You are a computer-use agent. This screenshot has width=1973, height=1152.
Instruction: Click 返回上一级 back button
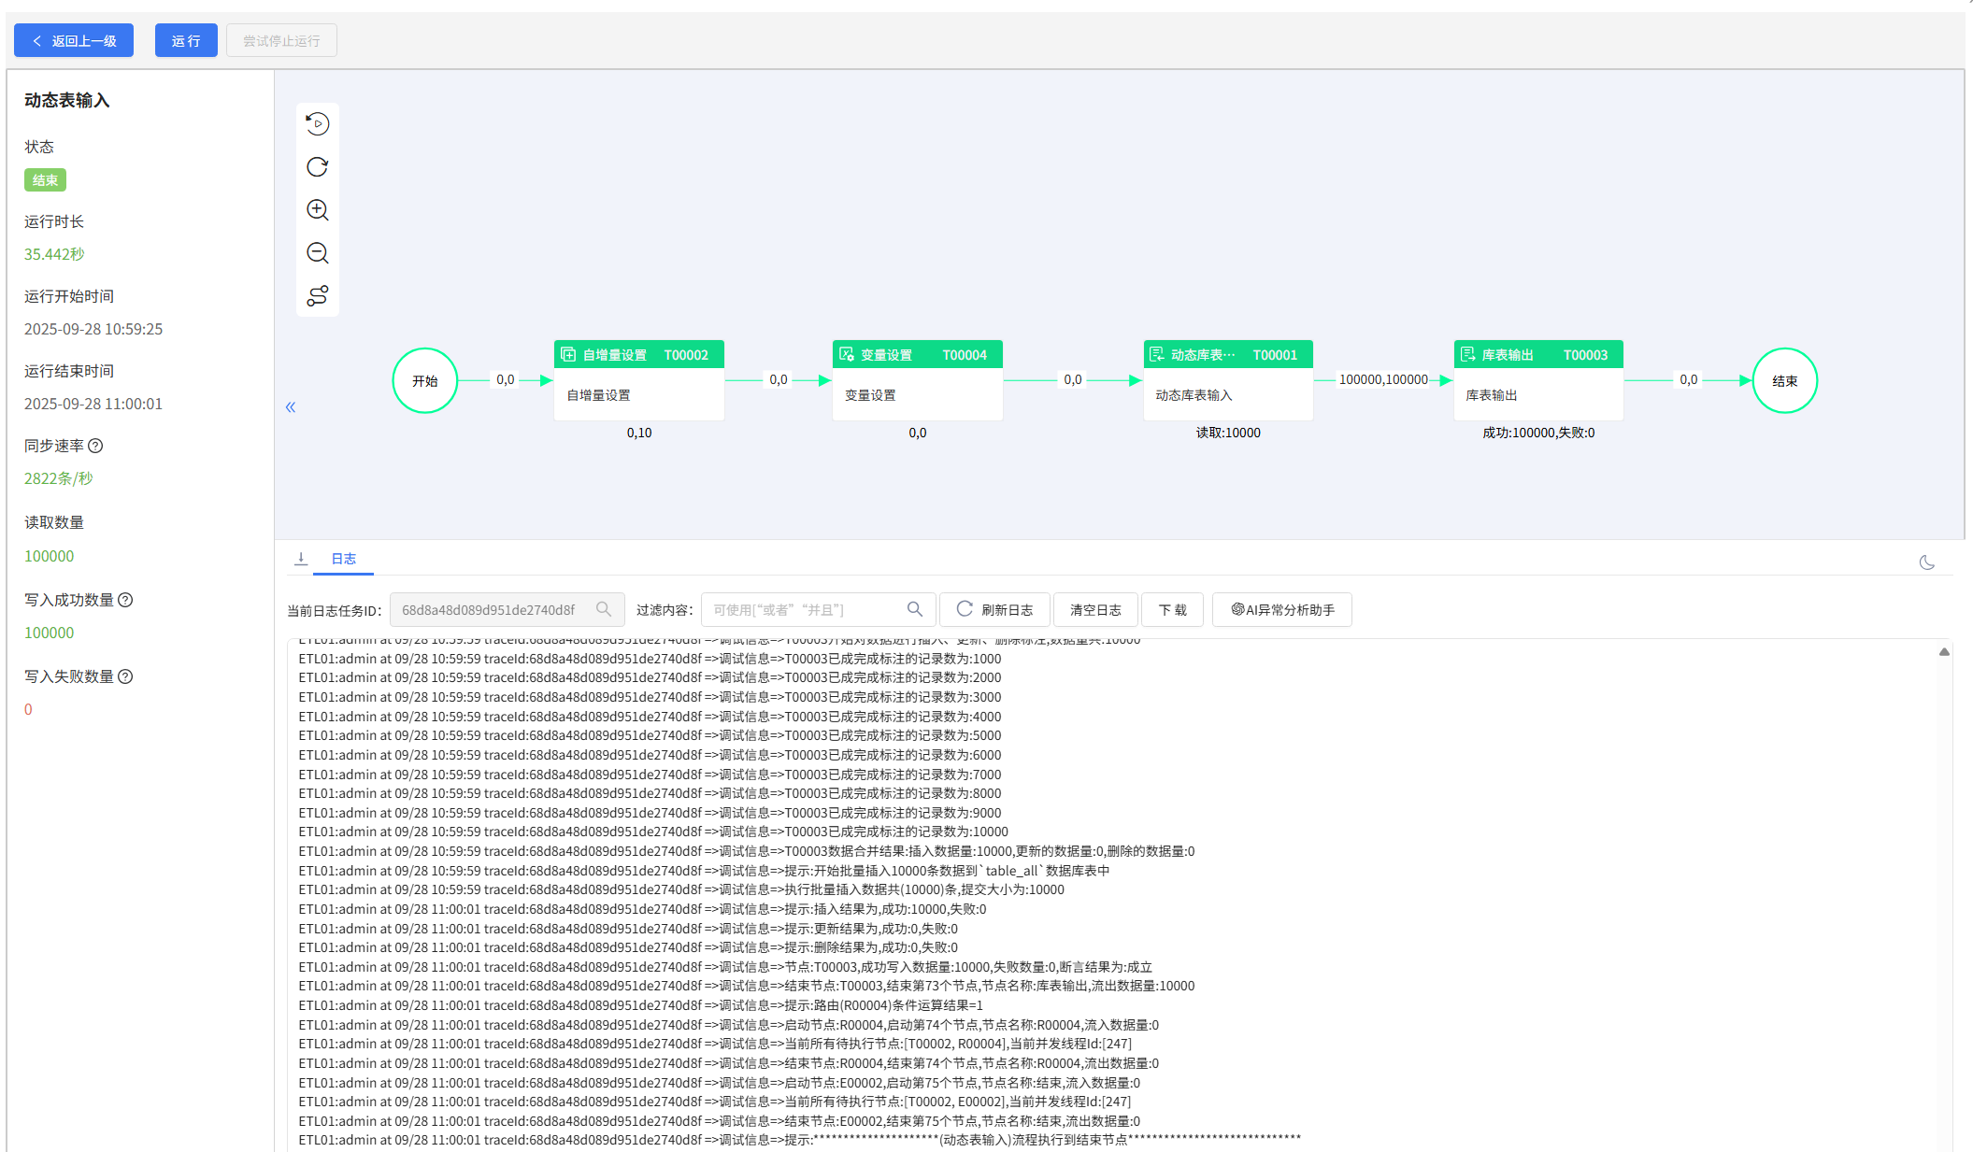[74, 40]
